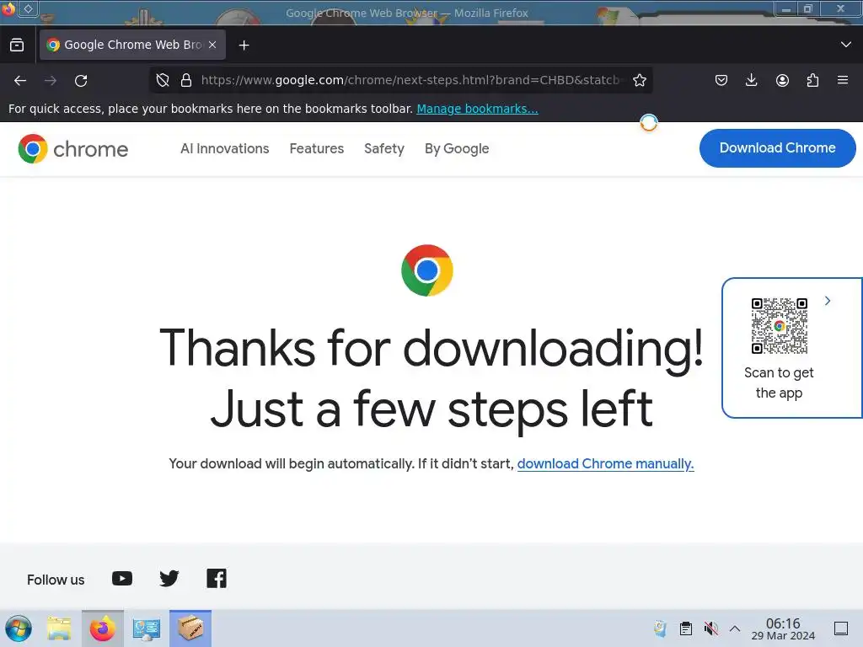Click the Google Chrome Web Browser tab
The height and width of the screenshot is (647, 863).
[132, 45]
